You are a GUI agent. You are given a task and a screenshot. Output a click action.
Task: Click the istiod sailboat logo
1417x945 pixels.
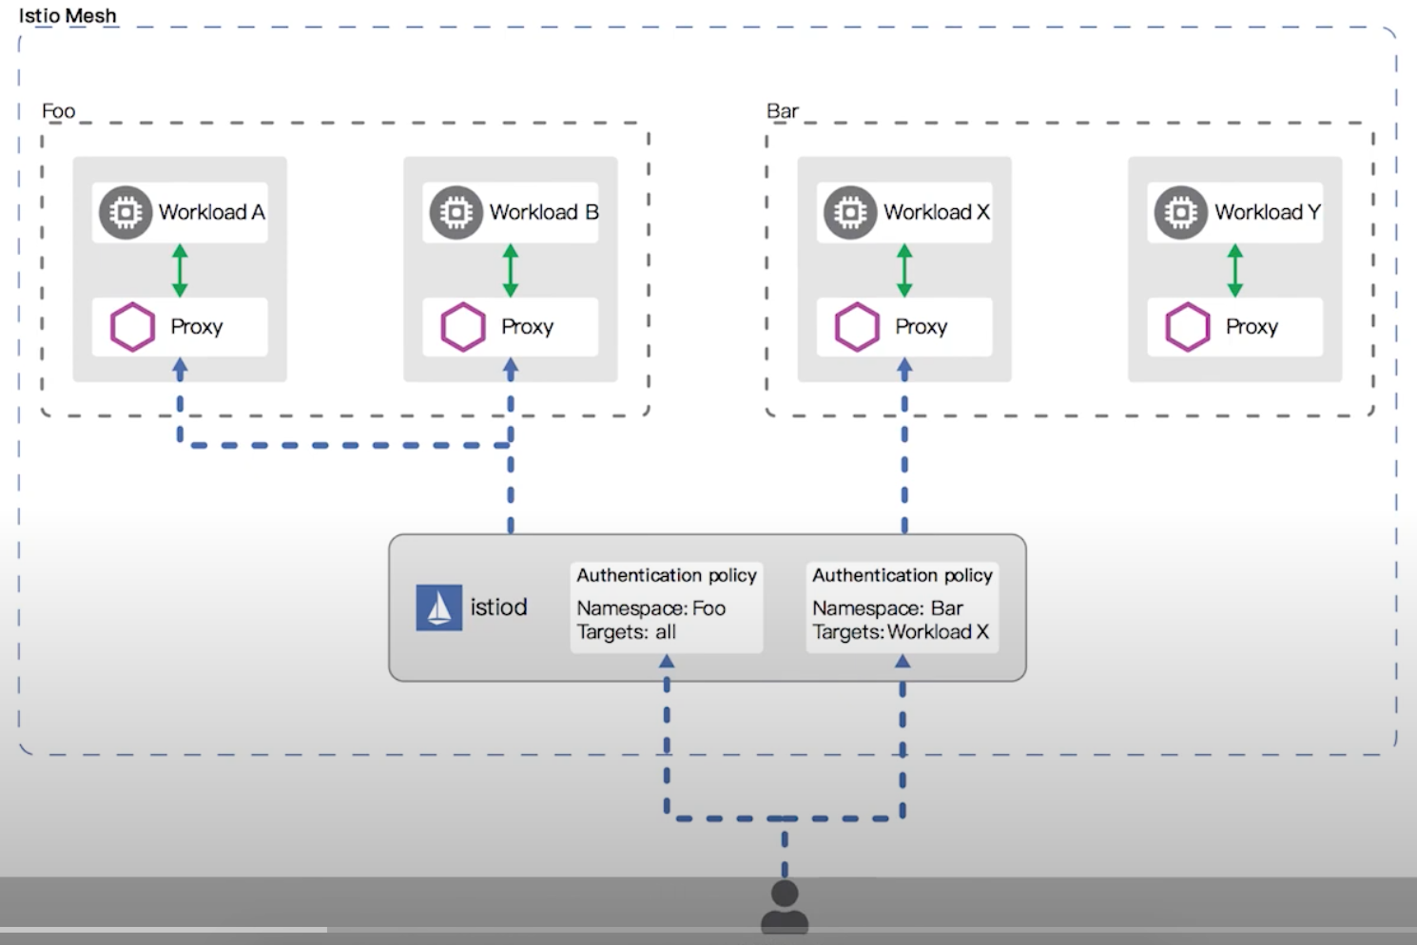[438, 607]
